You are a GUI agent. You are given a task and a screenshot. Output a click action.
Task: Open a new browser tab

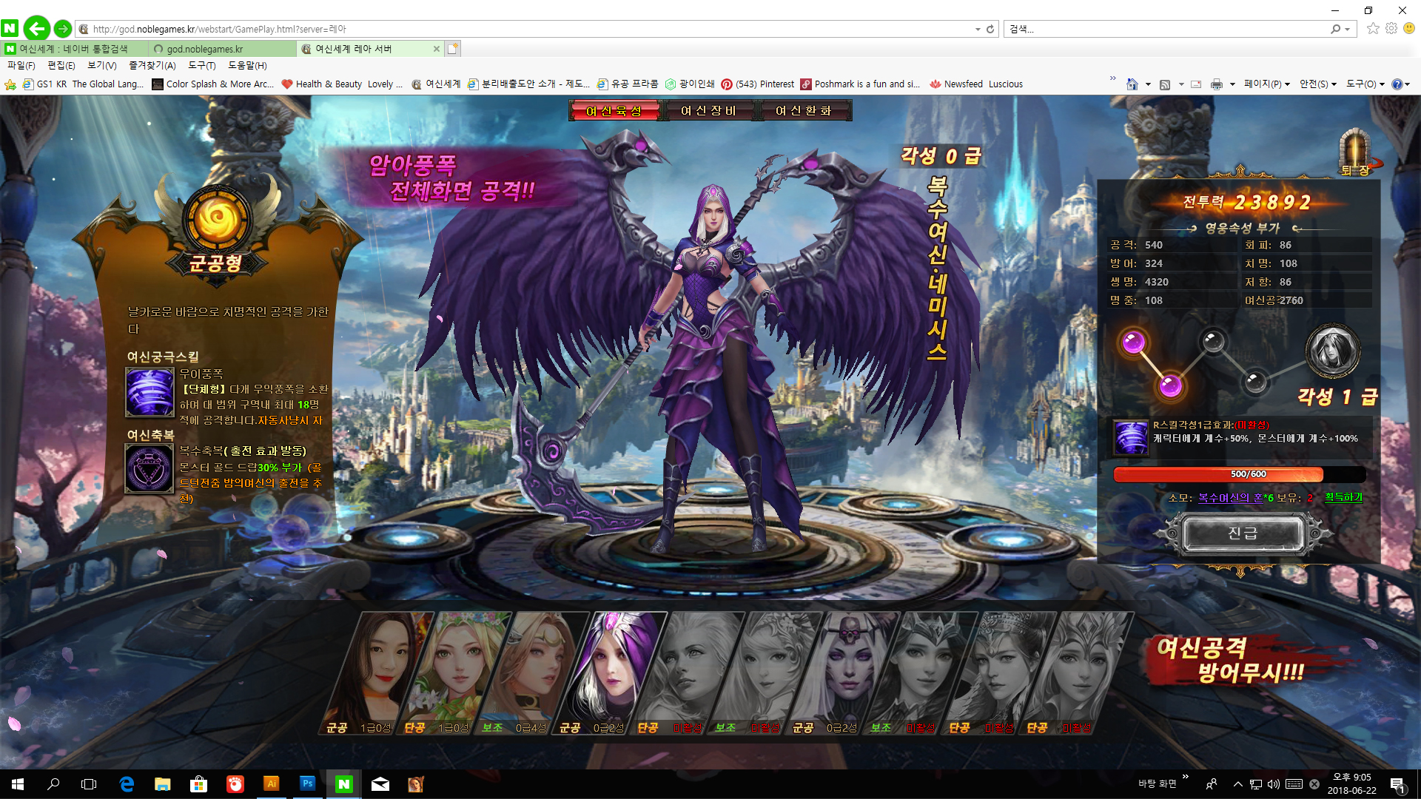point(453,49)
